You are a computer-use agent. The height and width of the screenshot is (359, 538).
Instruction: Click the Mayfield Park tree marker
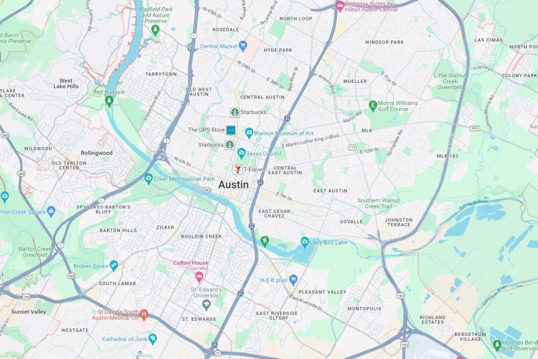click(156, 30)
